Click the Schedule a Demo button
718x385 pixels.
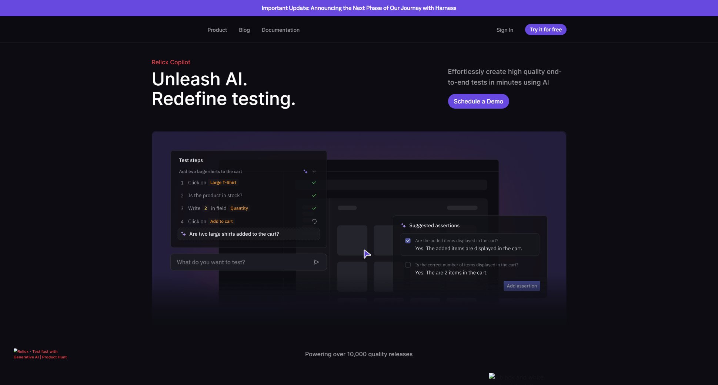click(478, 101)
